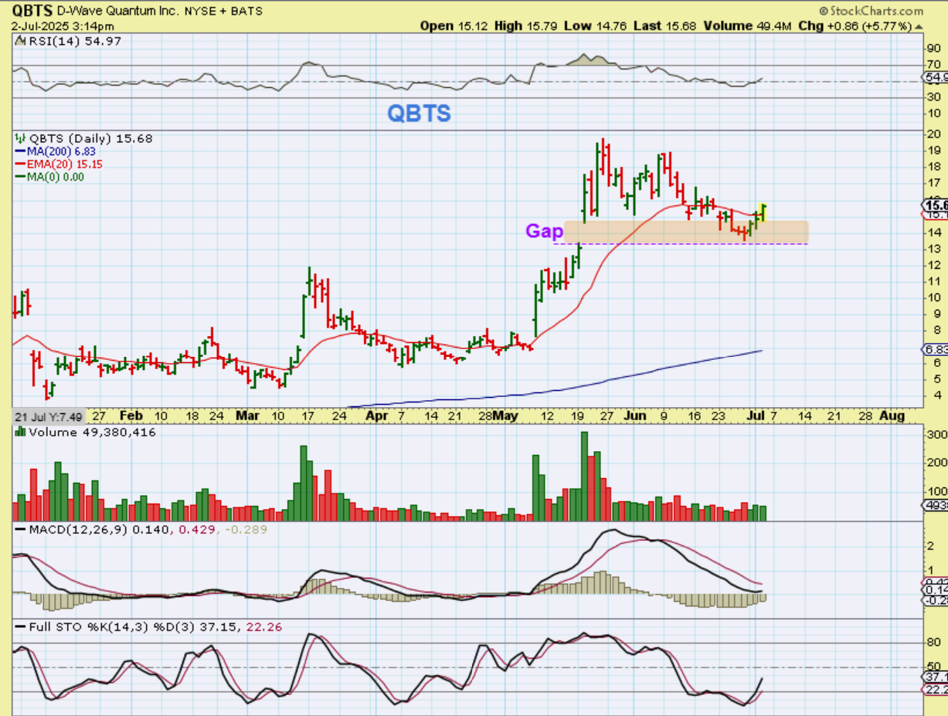
Task: Click the blue MA(200) legend marker
Action: 19,151
